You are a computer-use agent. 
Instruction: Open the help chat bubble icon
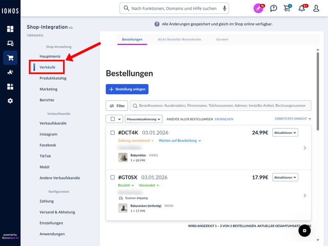coord(273,8)
